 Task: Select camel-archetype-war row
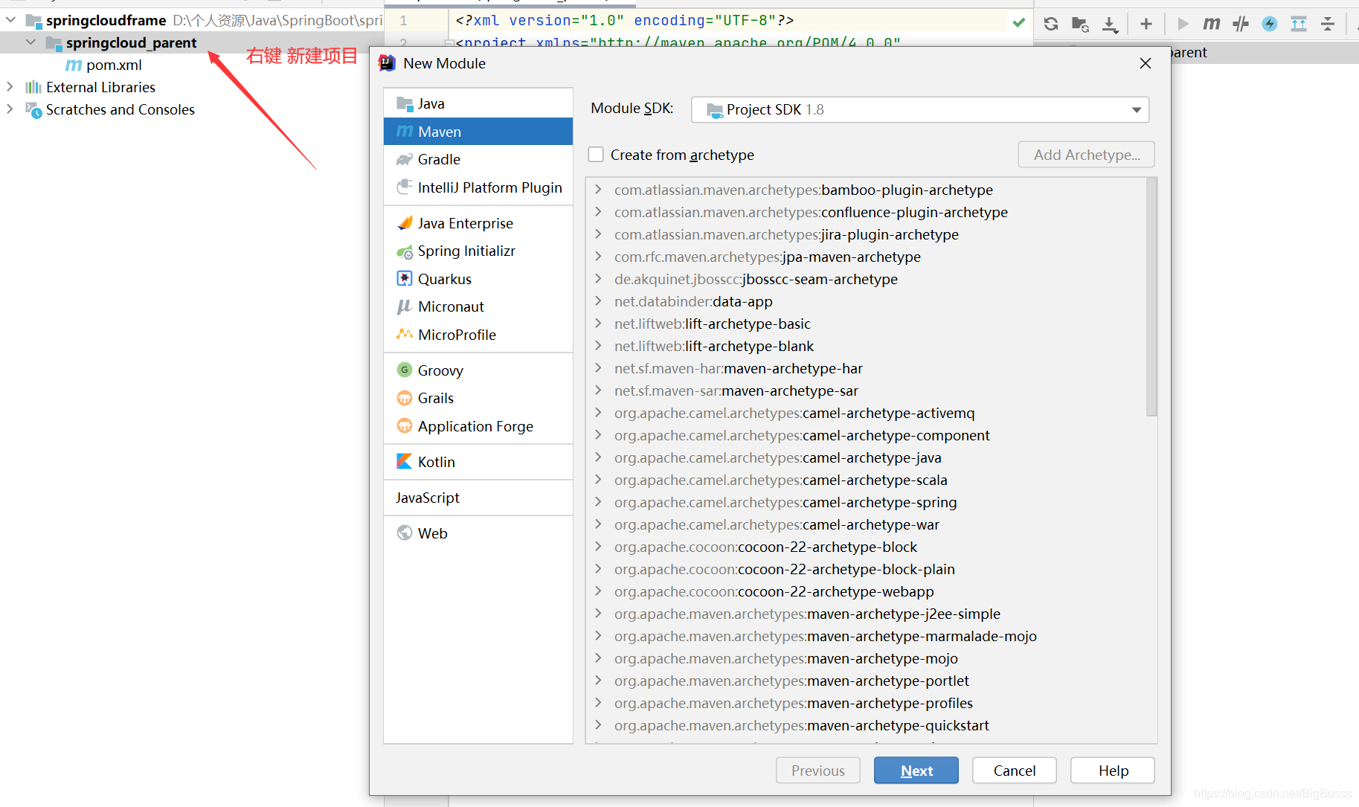click(867, 524)
